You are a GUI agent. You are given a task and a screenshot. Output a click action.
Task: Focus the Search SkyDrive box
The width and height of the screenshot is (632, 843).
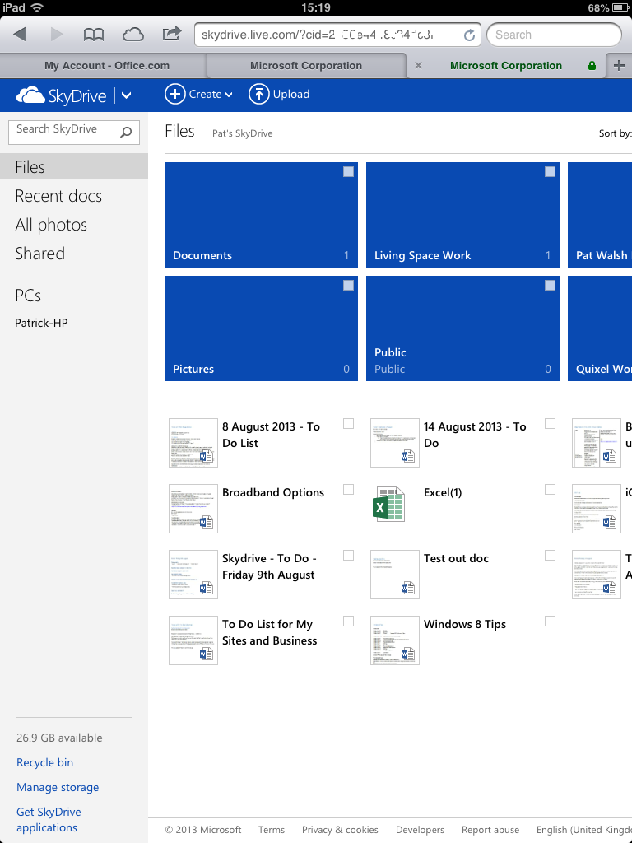73,133
